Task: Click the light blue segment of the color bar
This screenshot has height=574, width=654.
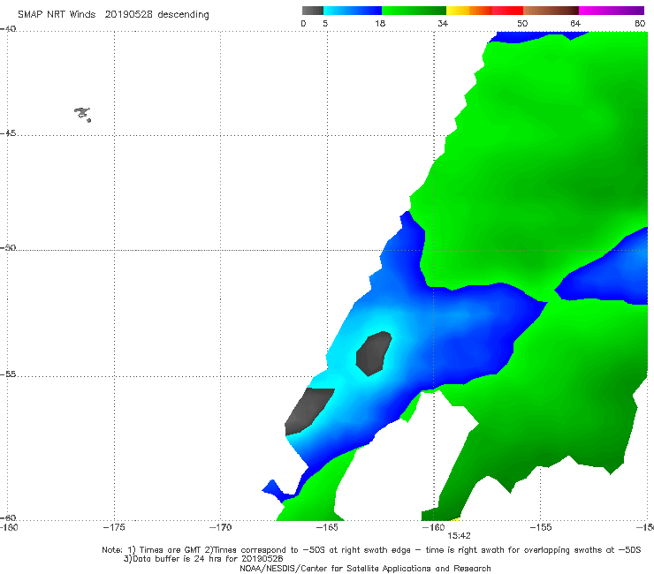Action: [353, 11]
